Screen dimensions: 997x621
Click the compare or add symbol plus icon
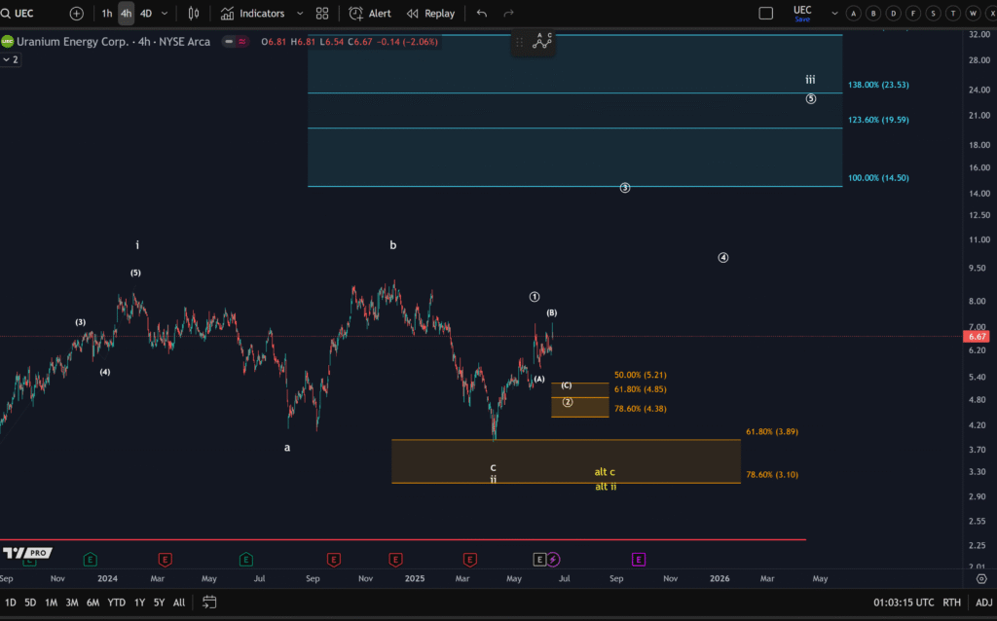(x=76, y=14)
